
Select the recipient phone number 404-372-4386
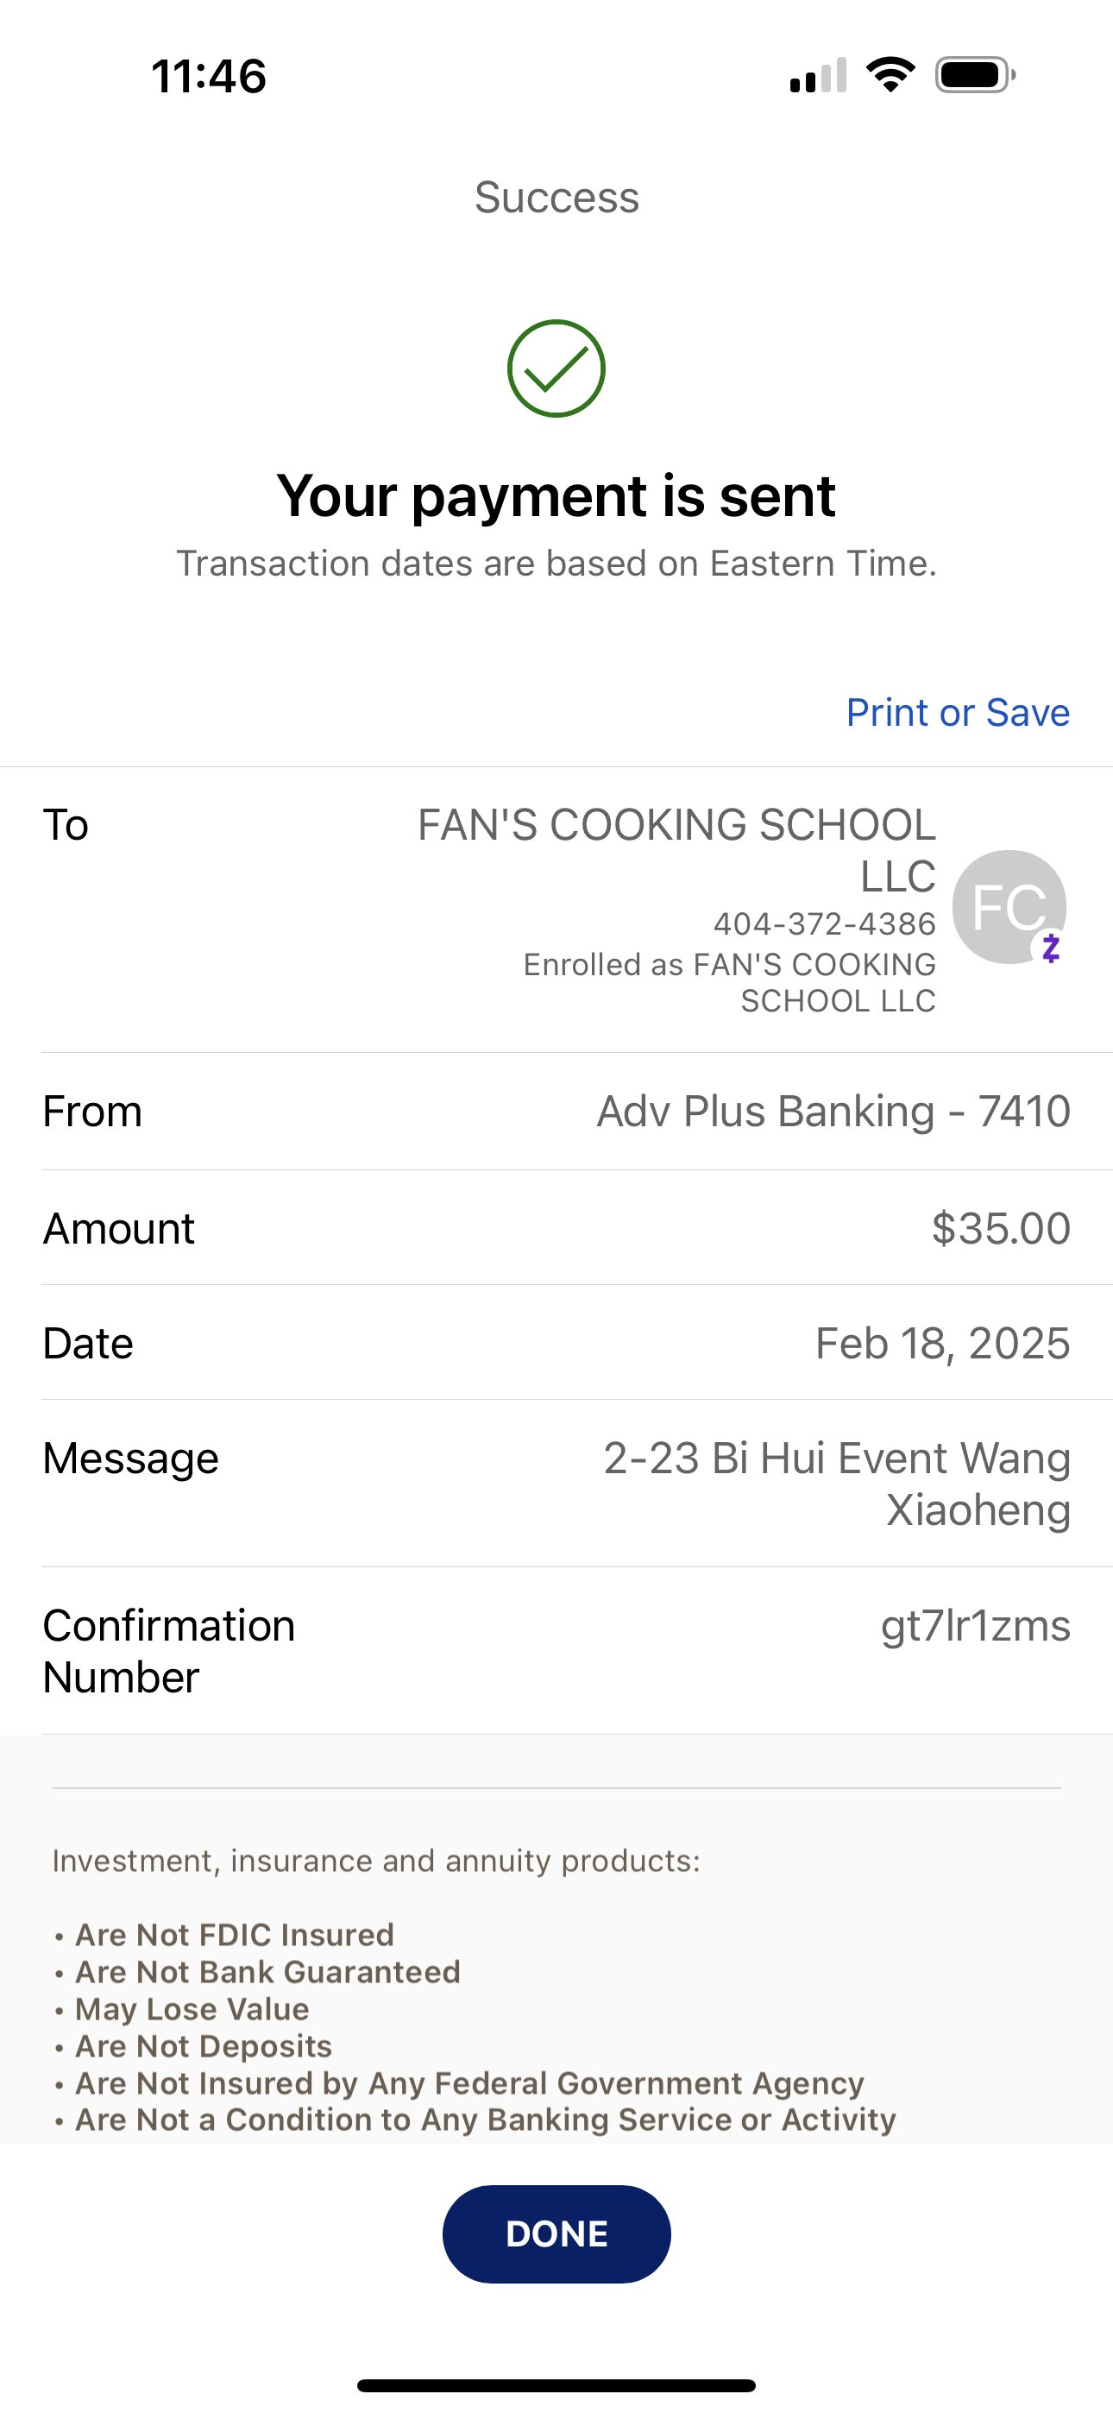[x=825, y=923]
